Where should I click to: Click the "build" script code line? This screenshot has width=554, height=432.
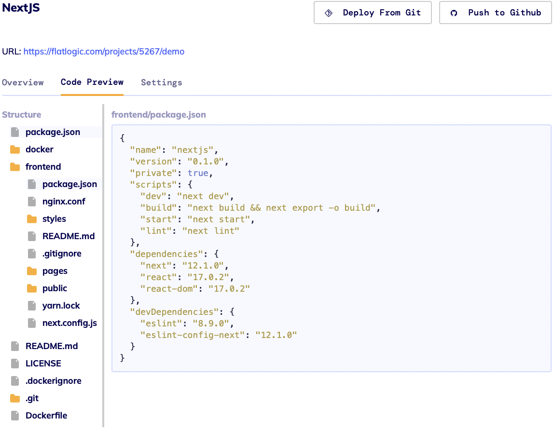(260, 208)
